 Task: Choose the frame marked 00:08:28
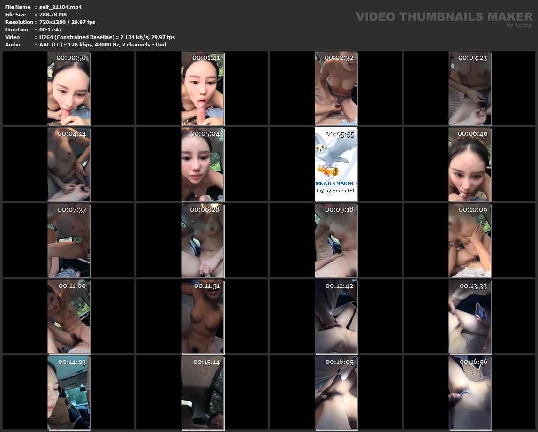click(203, 240)
